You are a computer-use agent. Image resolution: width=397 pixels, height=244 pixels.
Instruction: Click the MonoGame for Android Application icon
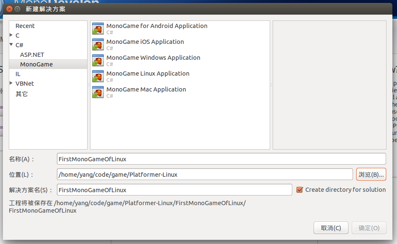pos(98,28)
